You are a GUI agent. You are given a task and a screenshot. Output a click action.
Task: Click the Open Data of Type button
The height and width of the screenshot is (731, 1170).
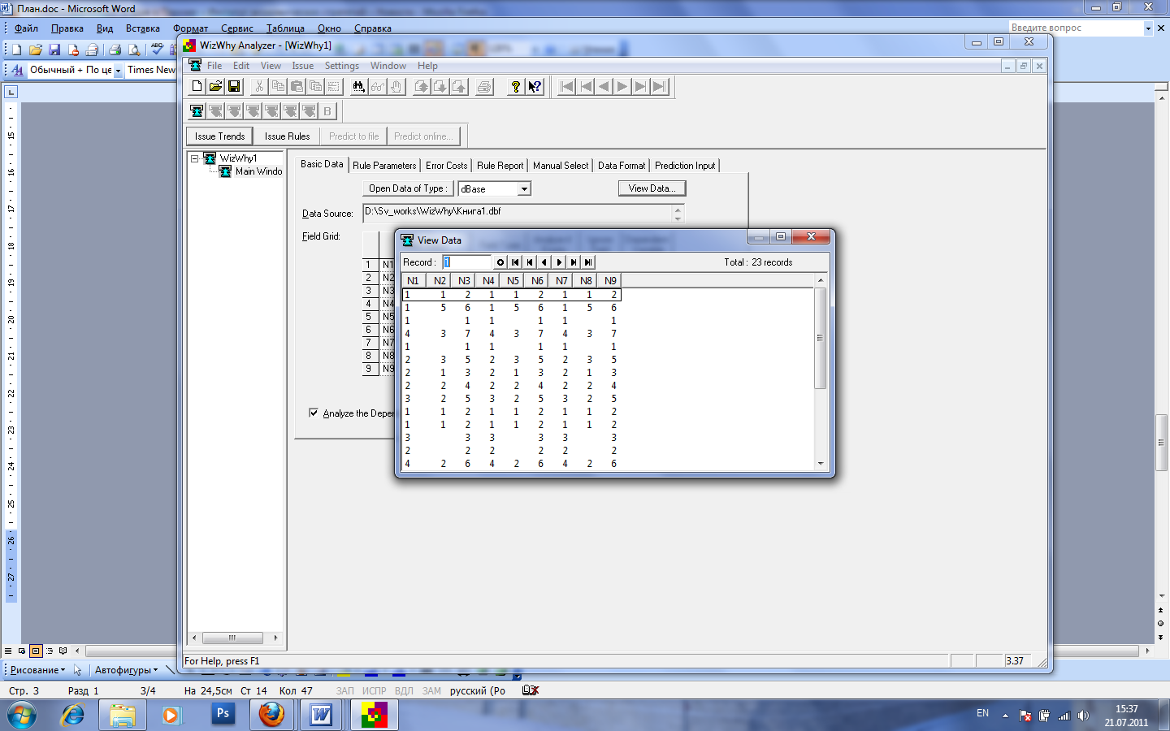(407, 188)
